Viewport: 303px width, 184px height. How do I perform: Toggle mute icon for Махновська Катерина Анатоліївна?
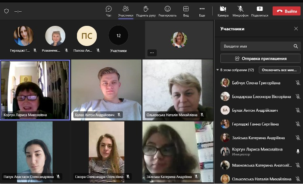point(298,165)
